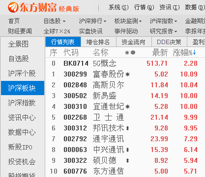Open 事件驱动 in the toolbar
The width and height of the screenshot is (205, 177).
(126, 31)
